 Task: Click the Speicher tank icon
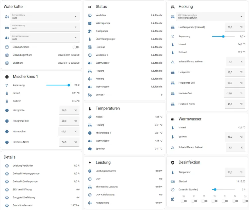point(90,149)
